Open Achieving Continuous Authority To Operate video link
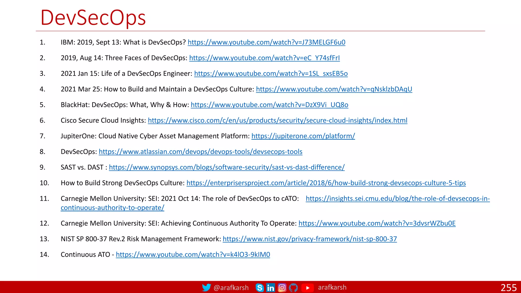 point(377,223)
